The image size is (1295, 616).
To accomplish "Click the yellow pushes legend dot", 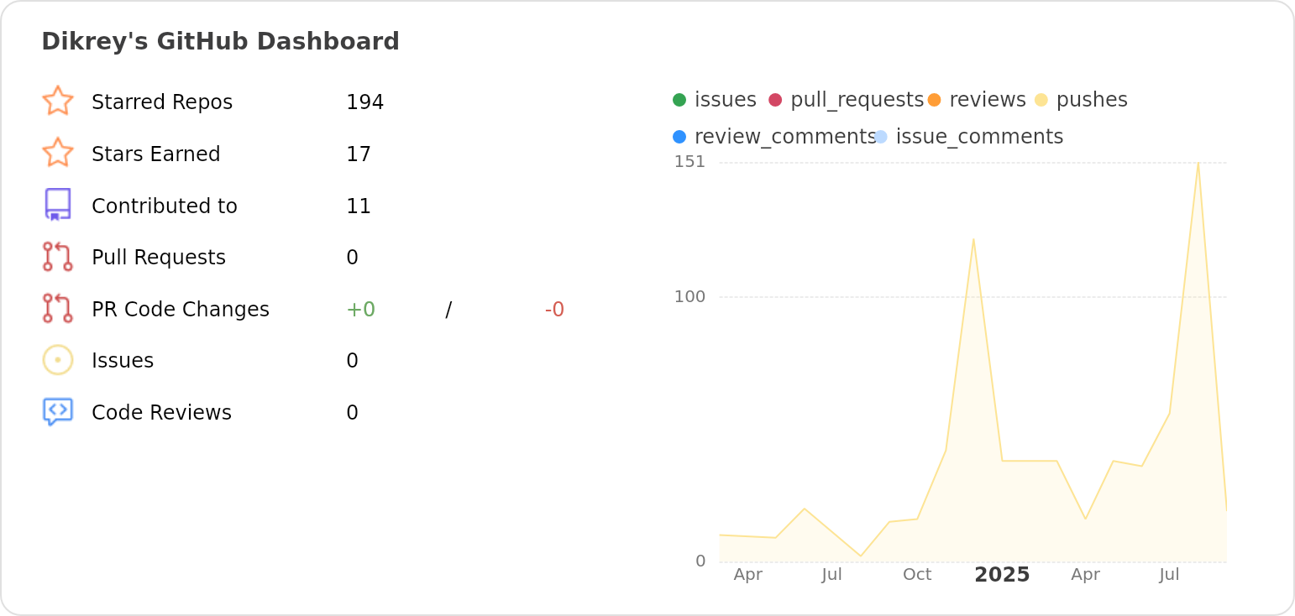I will click(1041, 100).
